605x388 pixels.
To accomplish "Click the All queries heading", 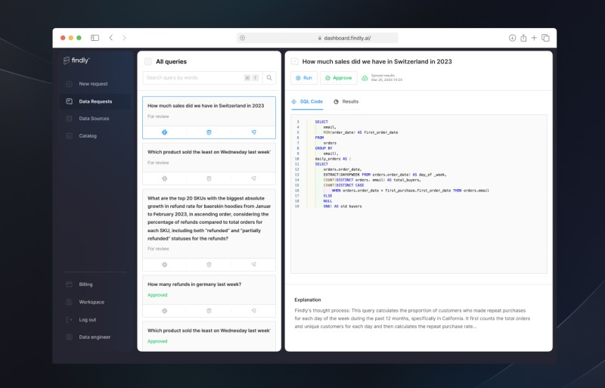I will [x=172, y=61].
